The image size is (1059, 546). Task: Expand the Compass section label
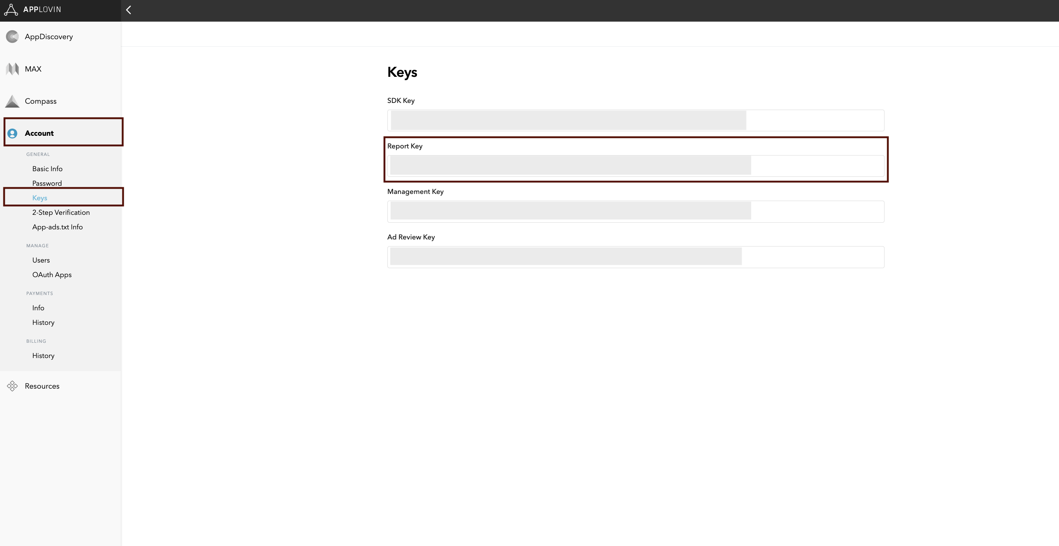[x=41, y=101]
